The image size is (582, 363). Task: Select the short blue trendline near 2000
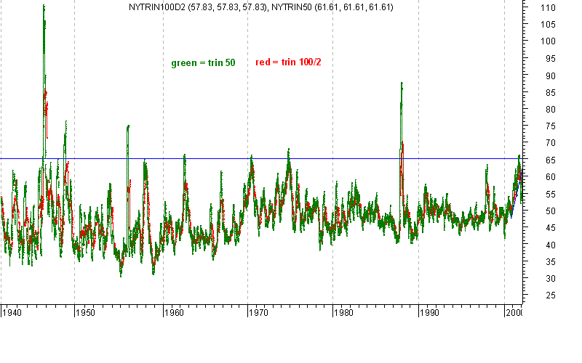click(x=517, y=194)
